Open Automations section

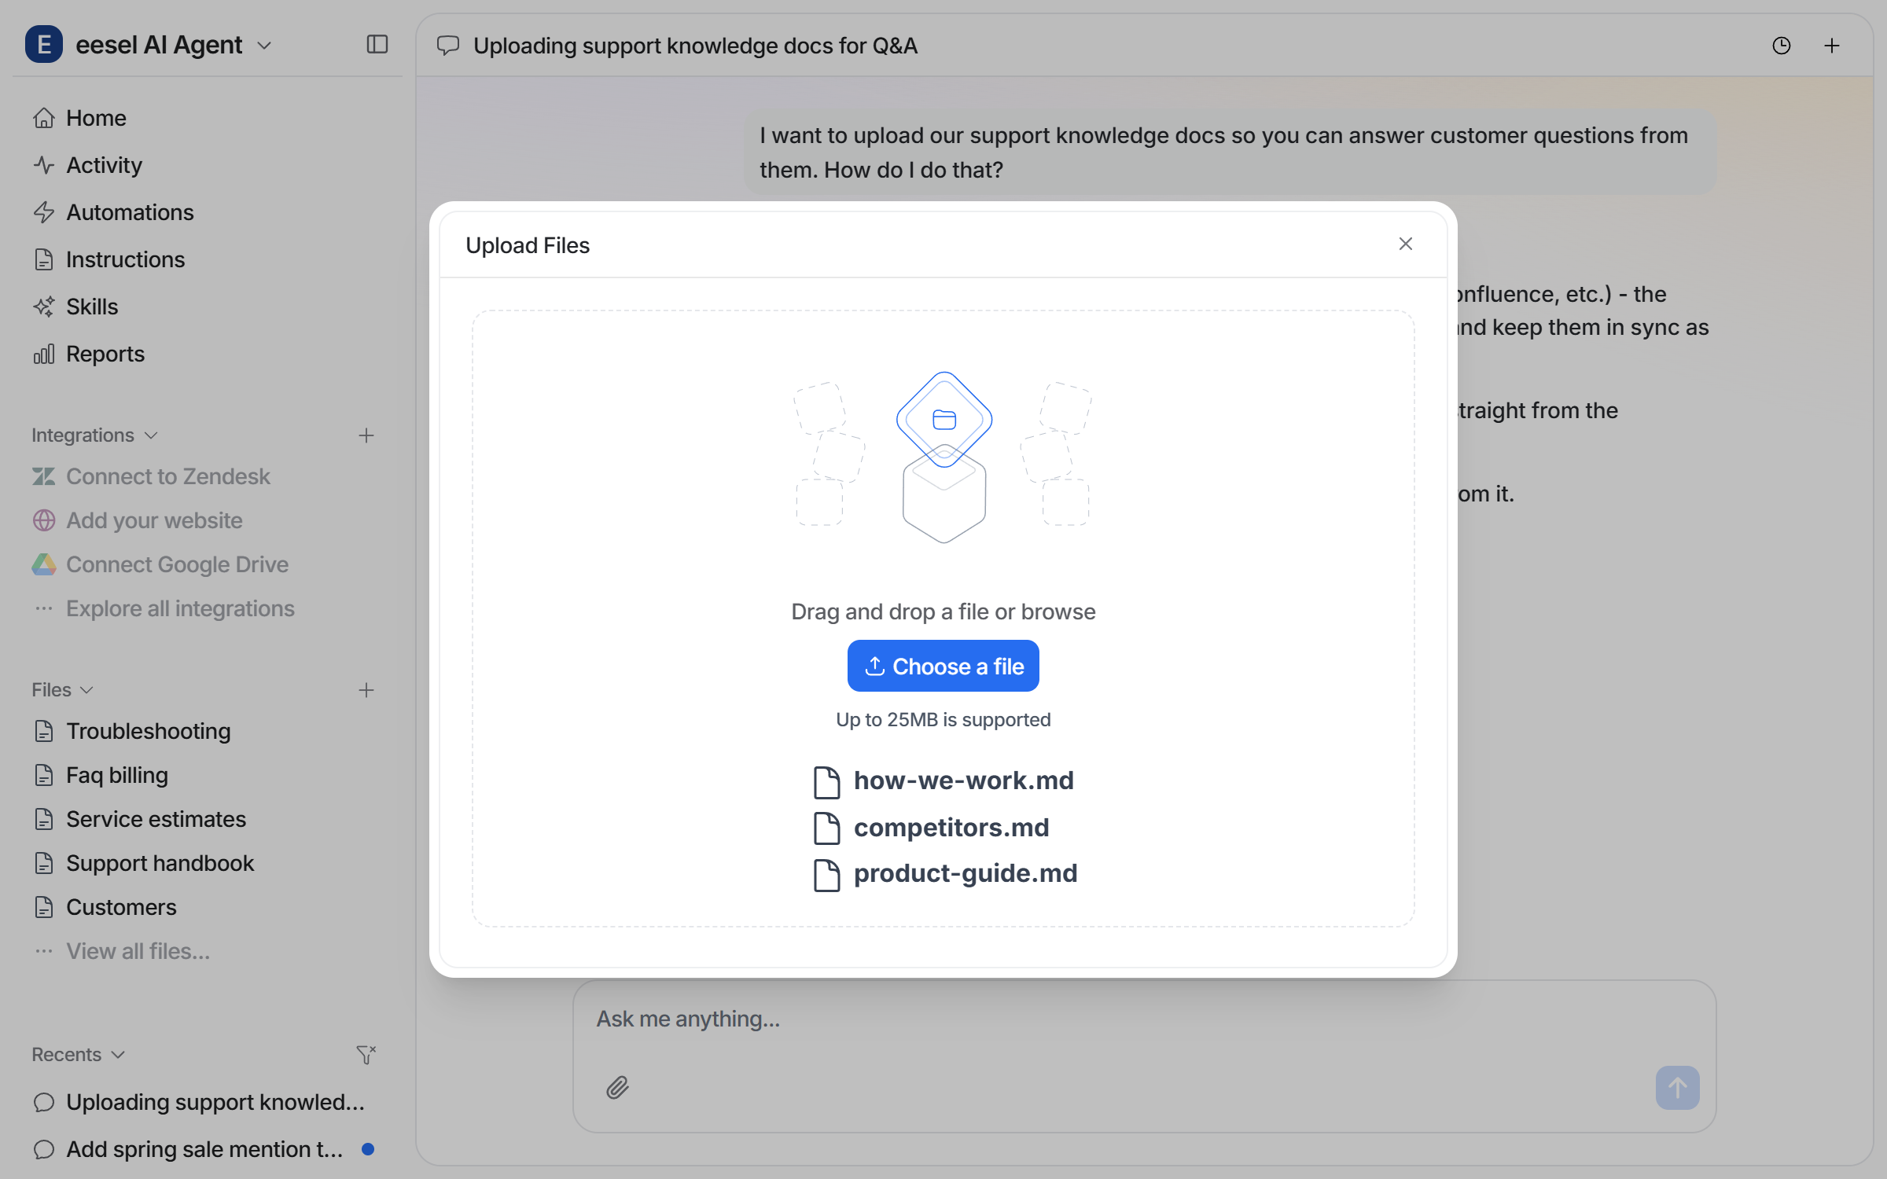pos(113,212)
